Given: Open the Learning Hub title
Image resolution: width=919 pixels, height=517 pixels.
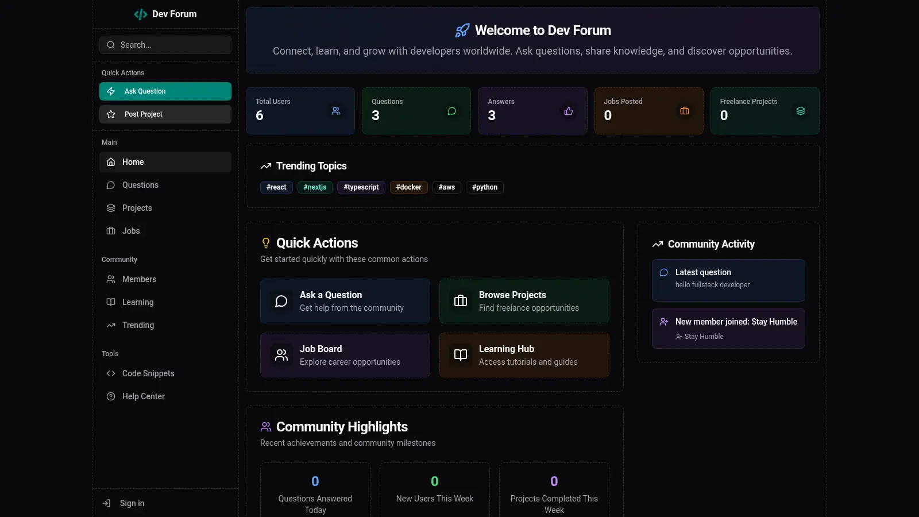Looking at the screenshot, I should point(507,349).
